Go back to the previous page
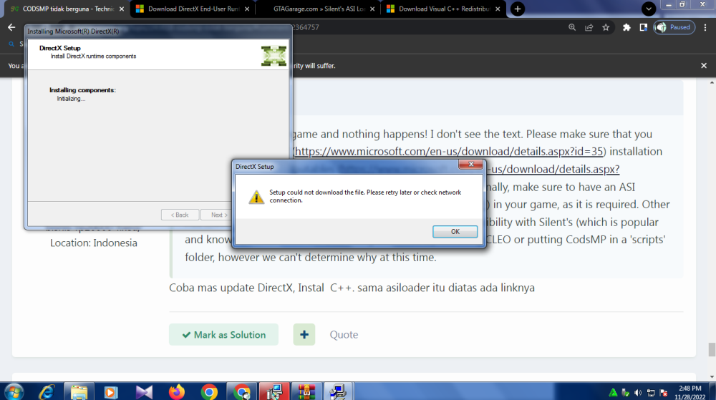The image size is (716, 400). click(11, 27)
